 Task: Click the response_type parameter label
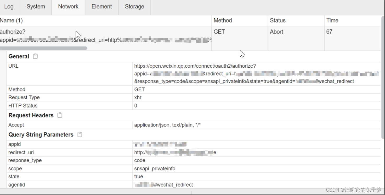tap(25, 160)
